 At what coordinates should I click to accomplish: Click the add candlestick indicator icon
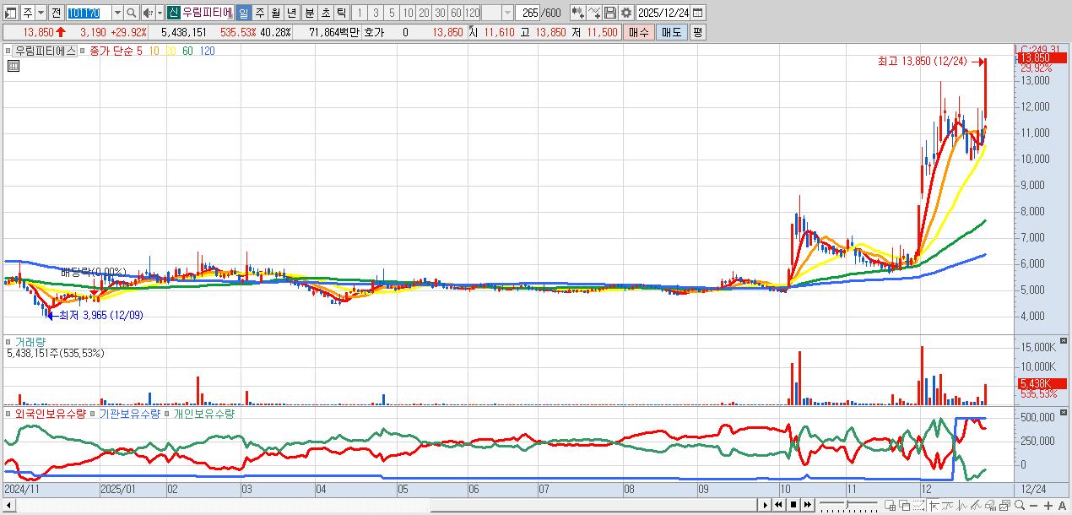[x=578, y=13]
